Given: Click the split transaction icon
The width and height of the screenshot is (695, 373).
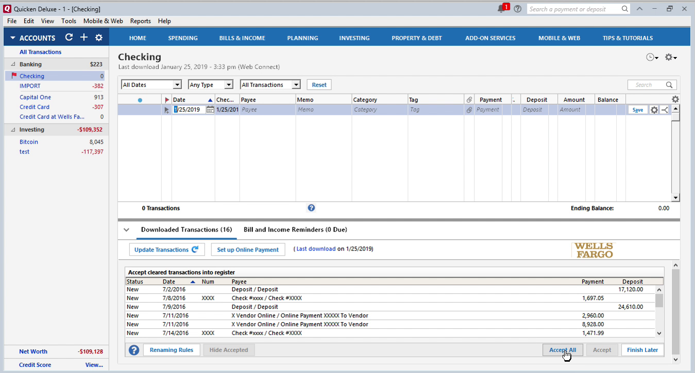Looking at the screenshot, I should click(665, 110).
